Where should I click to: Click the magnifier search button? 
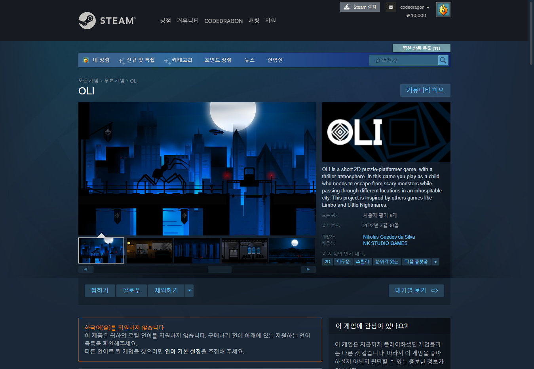[443, 60]
